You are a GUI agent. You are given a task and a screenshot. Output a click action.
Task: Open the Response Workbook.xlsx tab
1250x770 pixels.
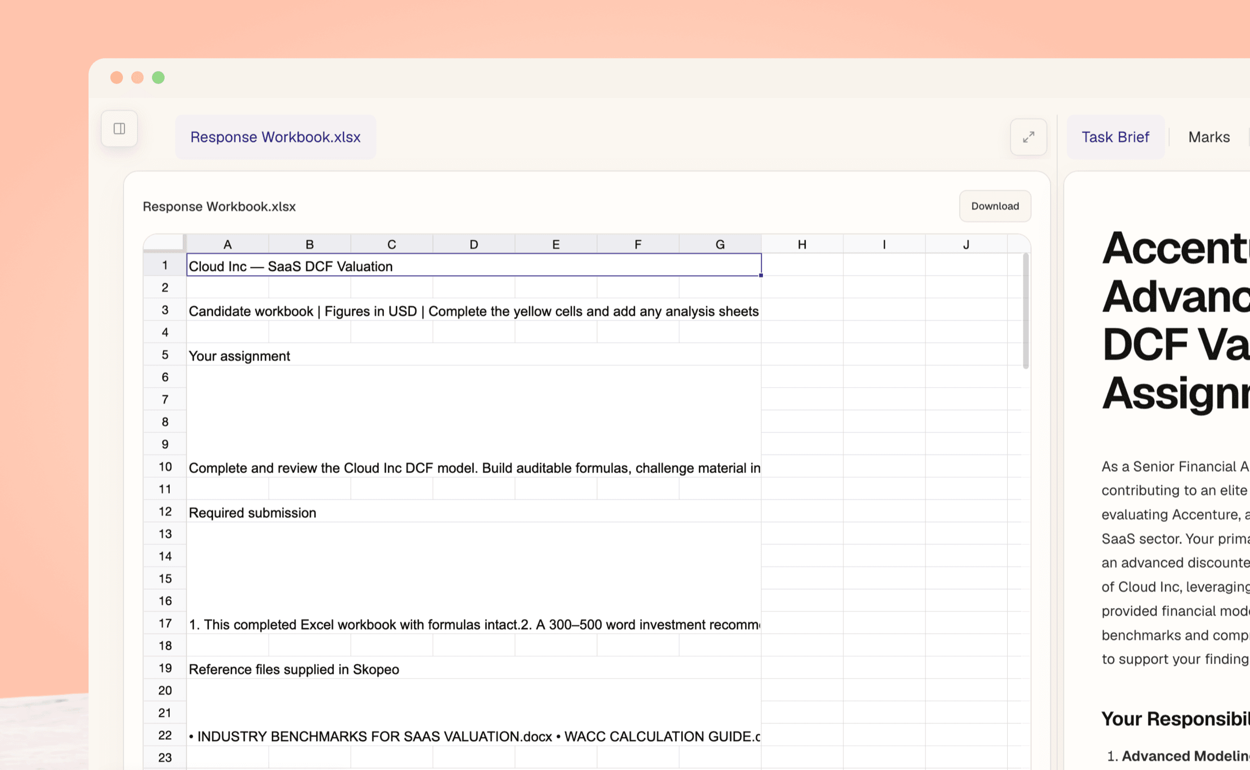click(x=276, y=137)
